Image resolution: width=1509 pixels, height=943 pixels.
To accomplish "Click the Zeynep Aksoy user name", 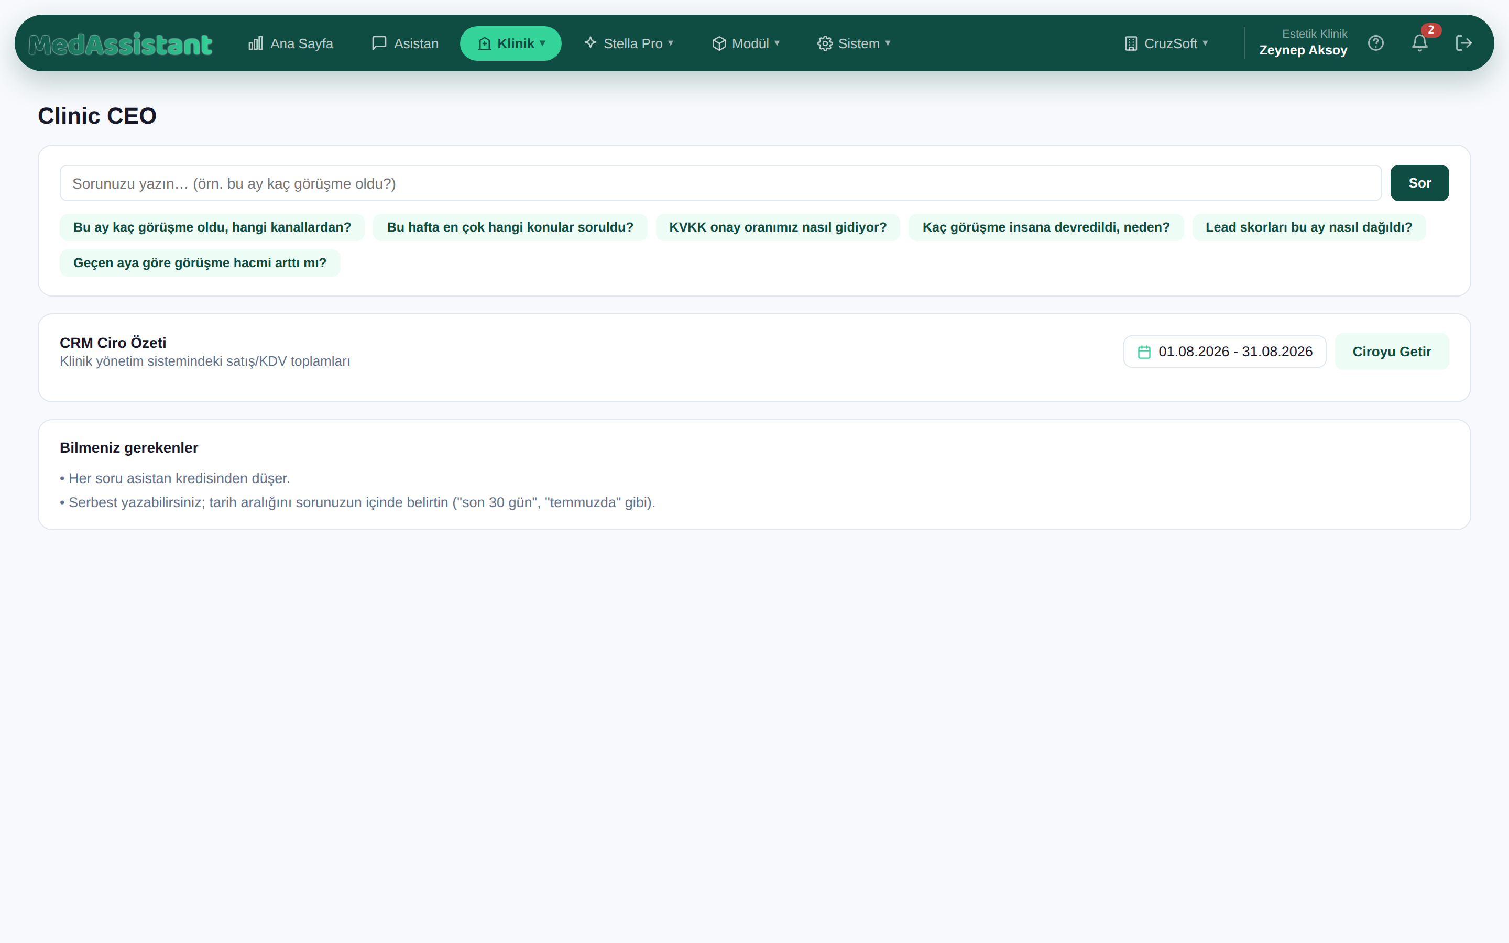I will (x=1303, y=50).
